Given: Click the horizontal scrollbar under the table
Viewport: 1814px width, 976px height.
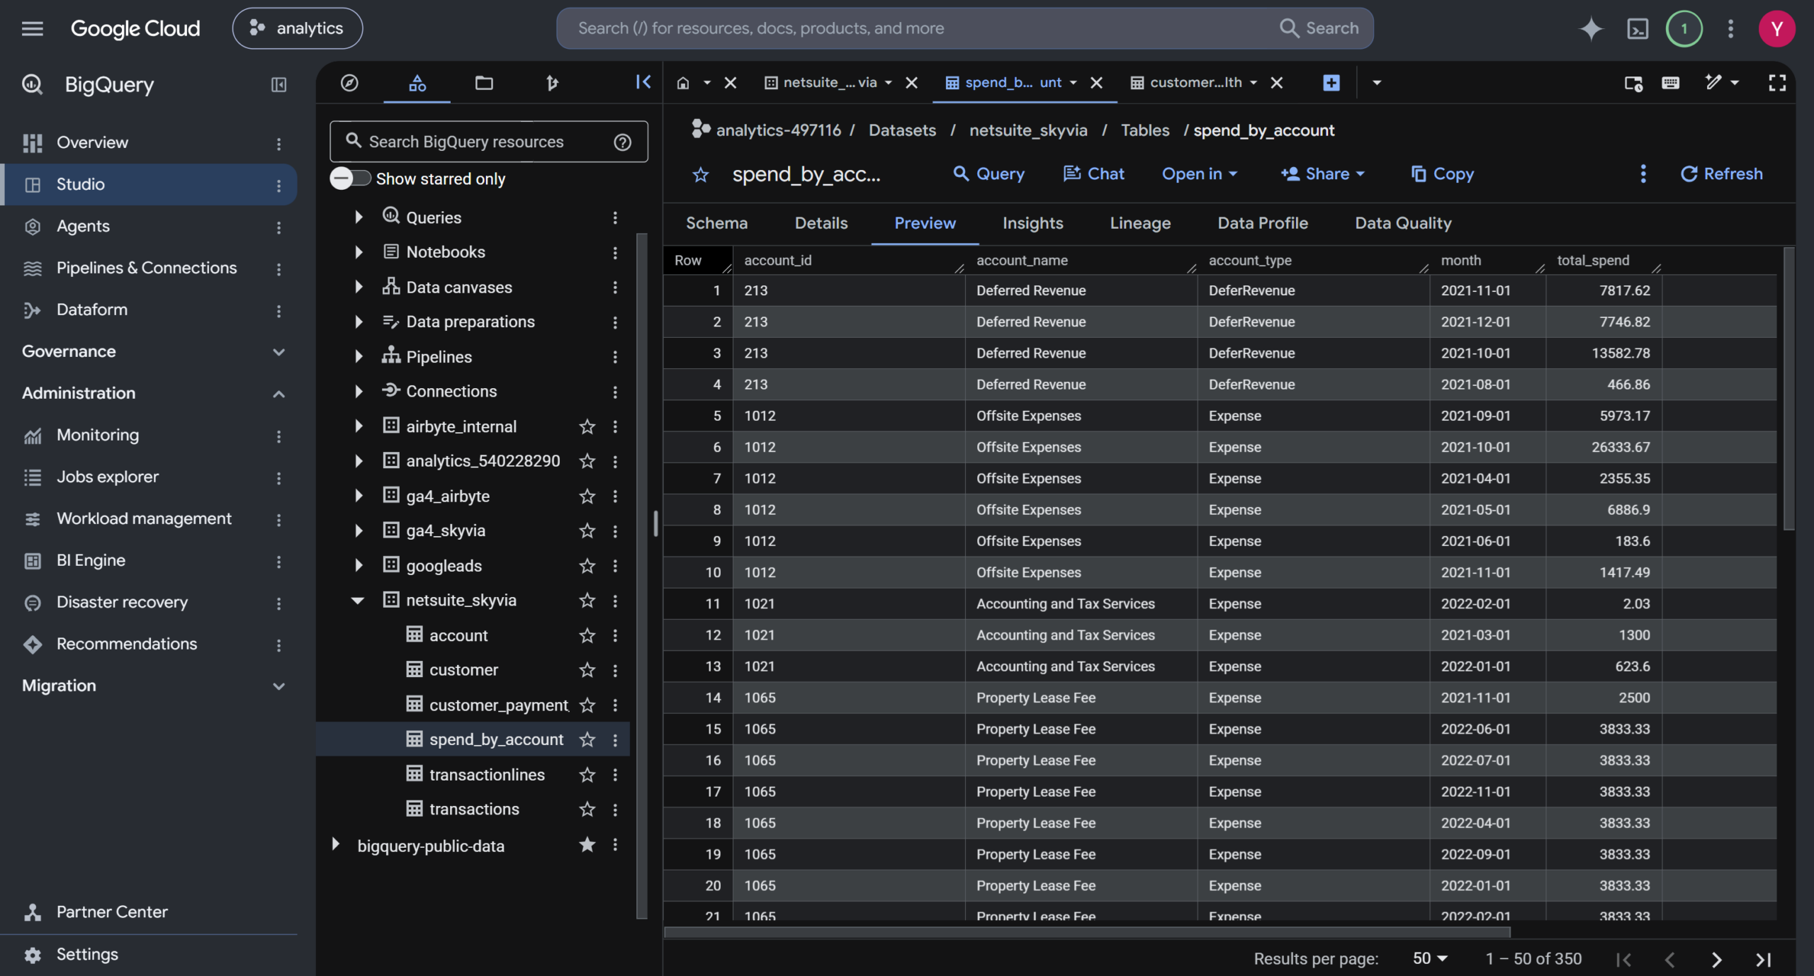Looking at the screenshot, I should (x=1086, y=932).
